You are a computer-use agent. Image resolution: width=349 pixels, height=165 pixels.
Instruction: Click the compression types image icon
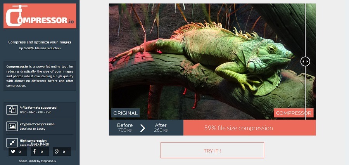click(12, 126)
